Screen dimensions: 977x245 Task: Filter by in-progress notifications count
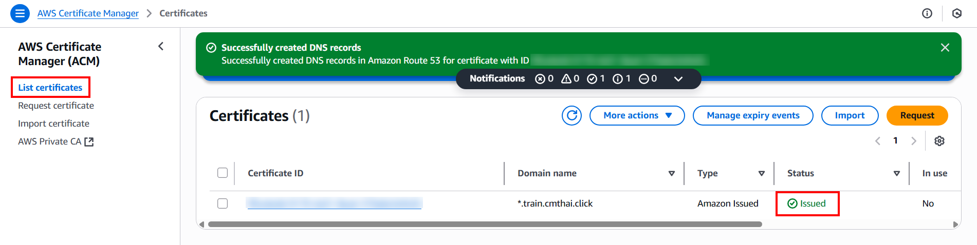pyautogui.click(x=648, y=78)
